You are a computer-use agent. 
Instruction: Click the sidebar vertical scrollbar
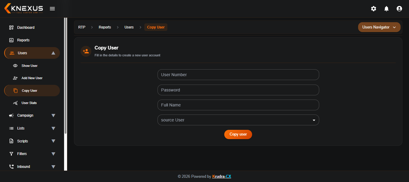66,76
